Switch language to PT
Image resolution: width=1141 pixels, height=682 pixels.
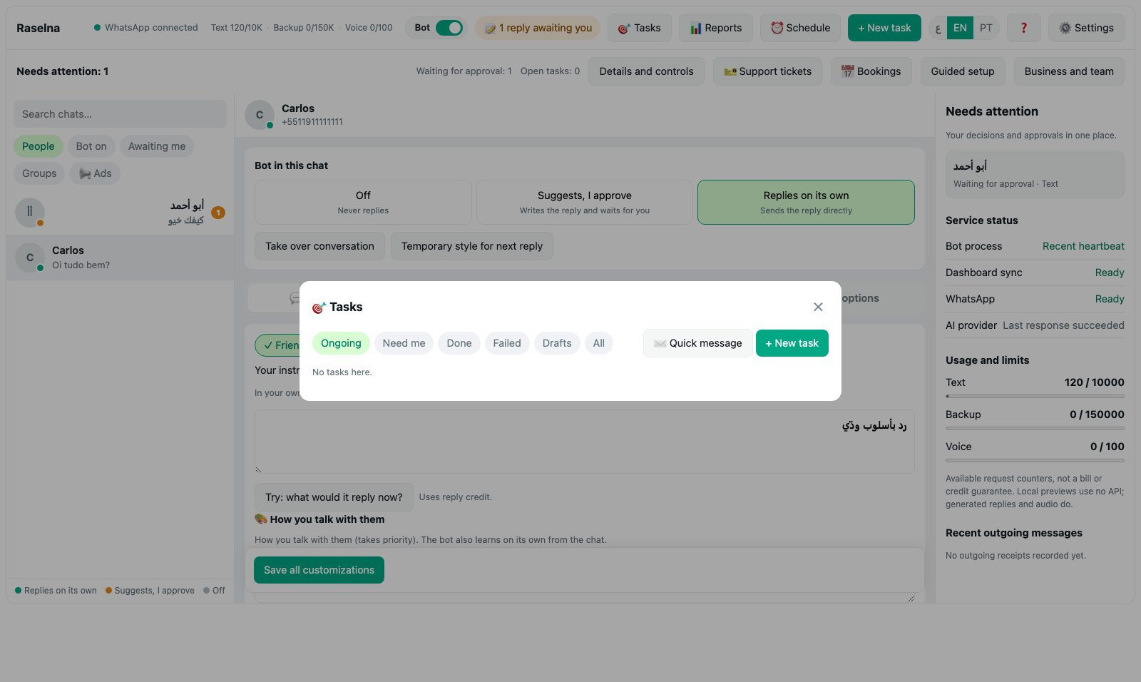(x=986, y=28)
